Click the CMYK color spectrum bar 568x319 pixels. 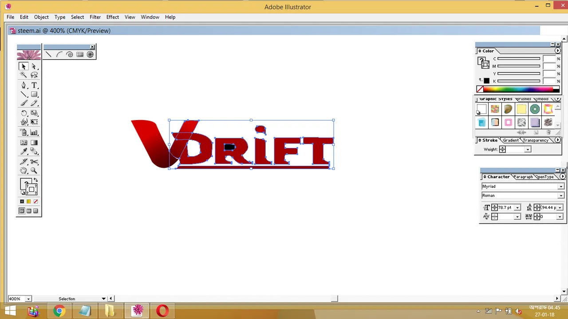(x=521, y=89)
